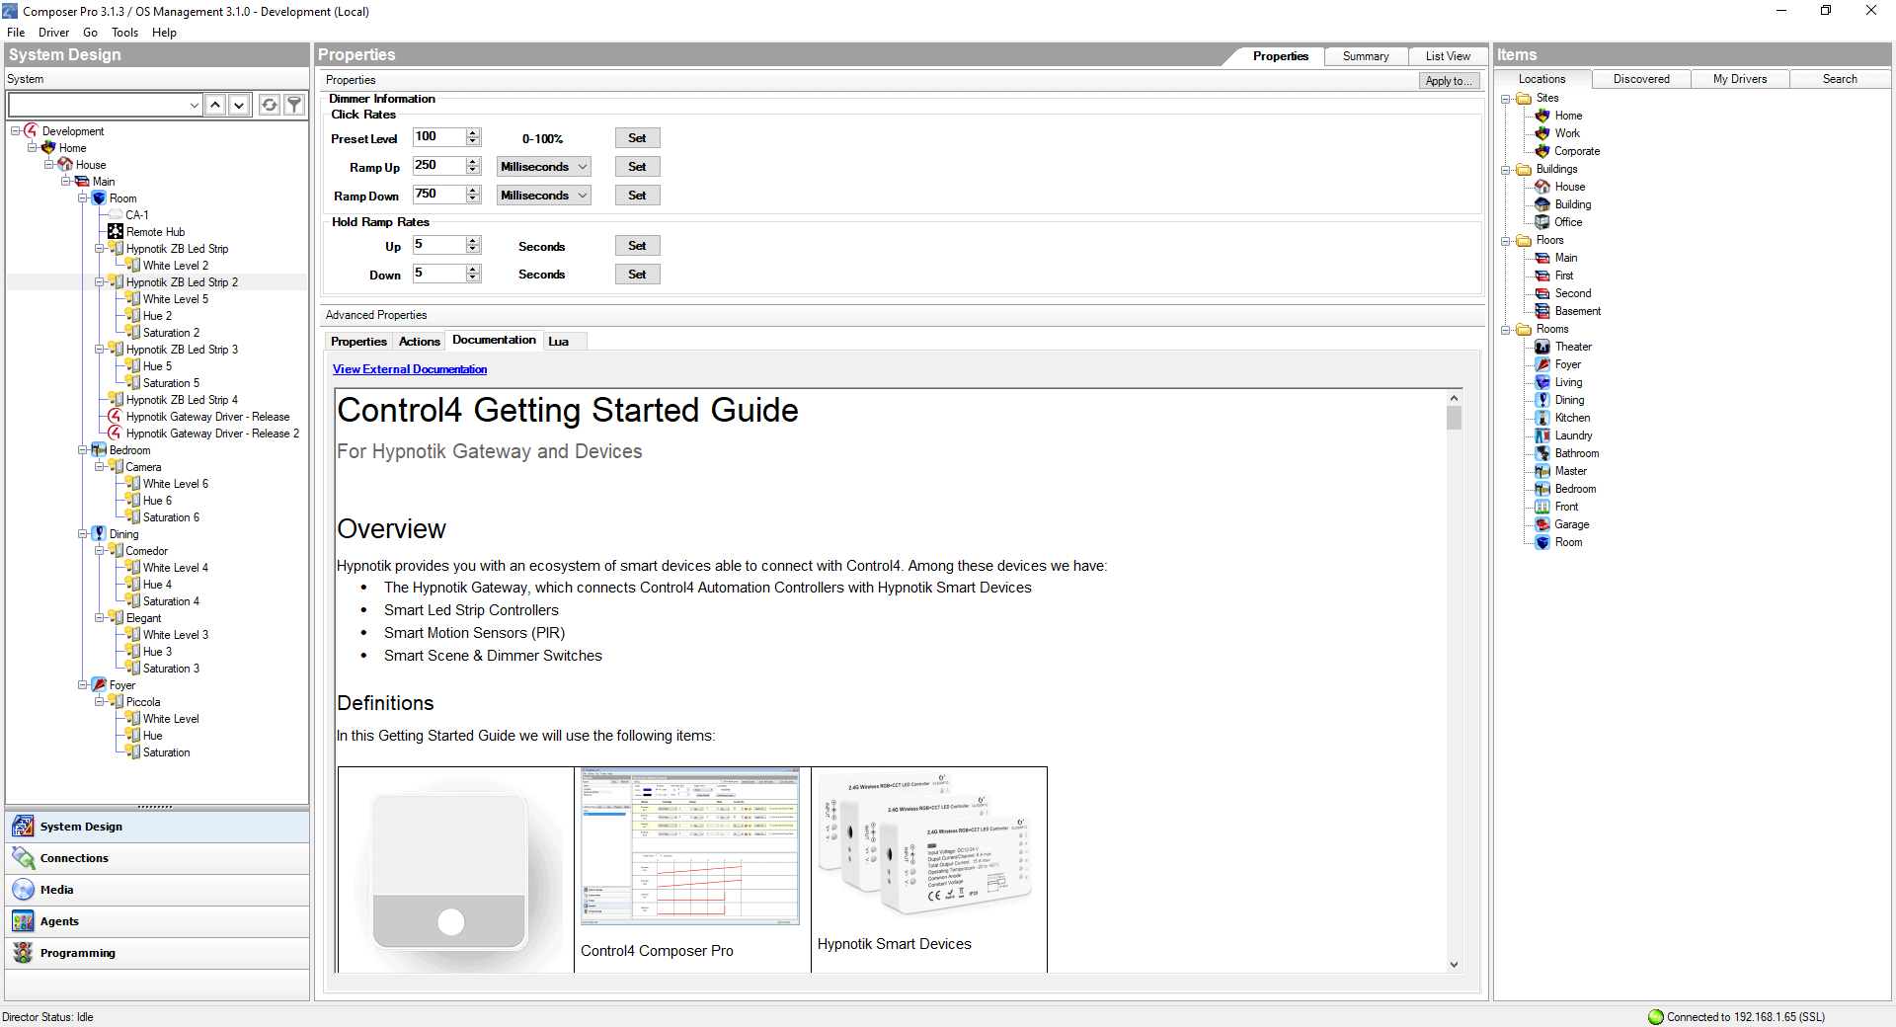
Task: Switch to the Actions tab
Action: pyautogui.click(x=420, y=342)
